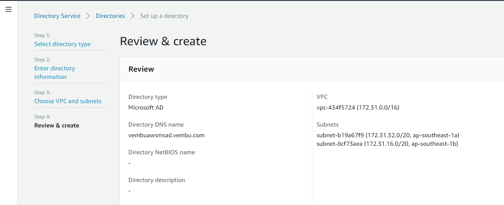504x205 pixels.
Task: Click the Step 1 label
Action: [x=42, y=35]
